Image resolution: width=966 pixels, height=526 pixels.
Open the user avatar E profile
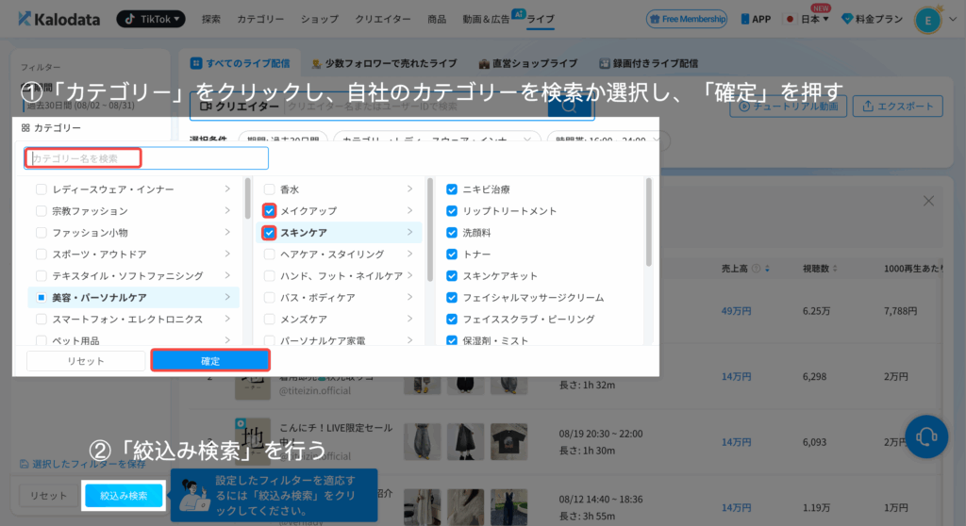pos(928,21)
